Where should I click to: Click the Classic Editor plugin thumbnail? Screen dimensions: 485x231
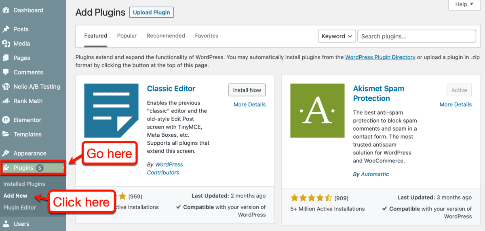pos(111,111)
